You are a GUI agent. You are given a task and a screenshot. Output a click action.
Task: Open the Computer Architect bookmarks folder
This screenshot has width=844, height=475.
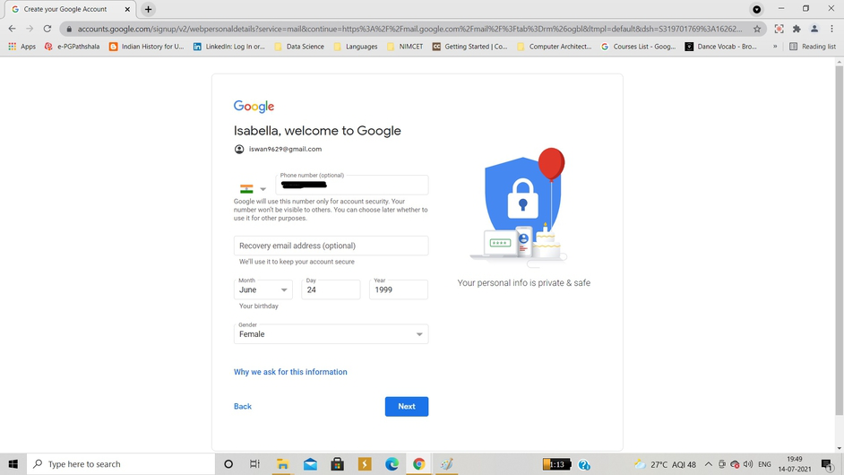(x=554, y=47)
